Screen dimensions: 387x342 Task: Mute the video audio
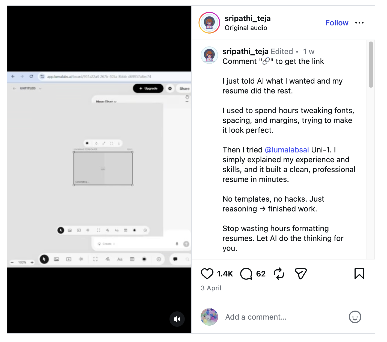pyautogui.click(x=177, y=319)
